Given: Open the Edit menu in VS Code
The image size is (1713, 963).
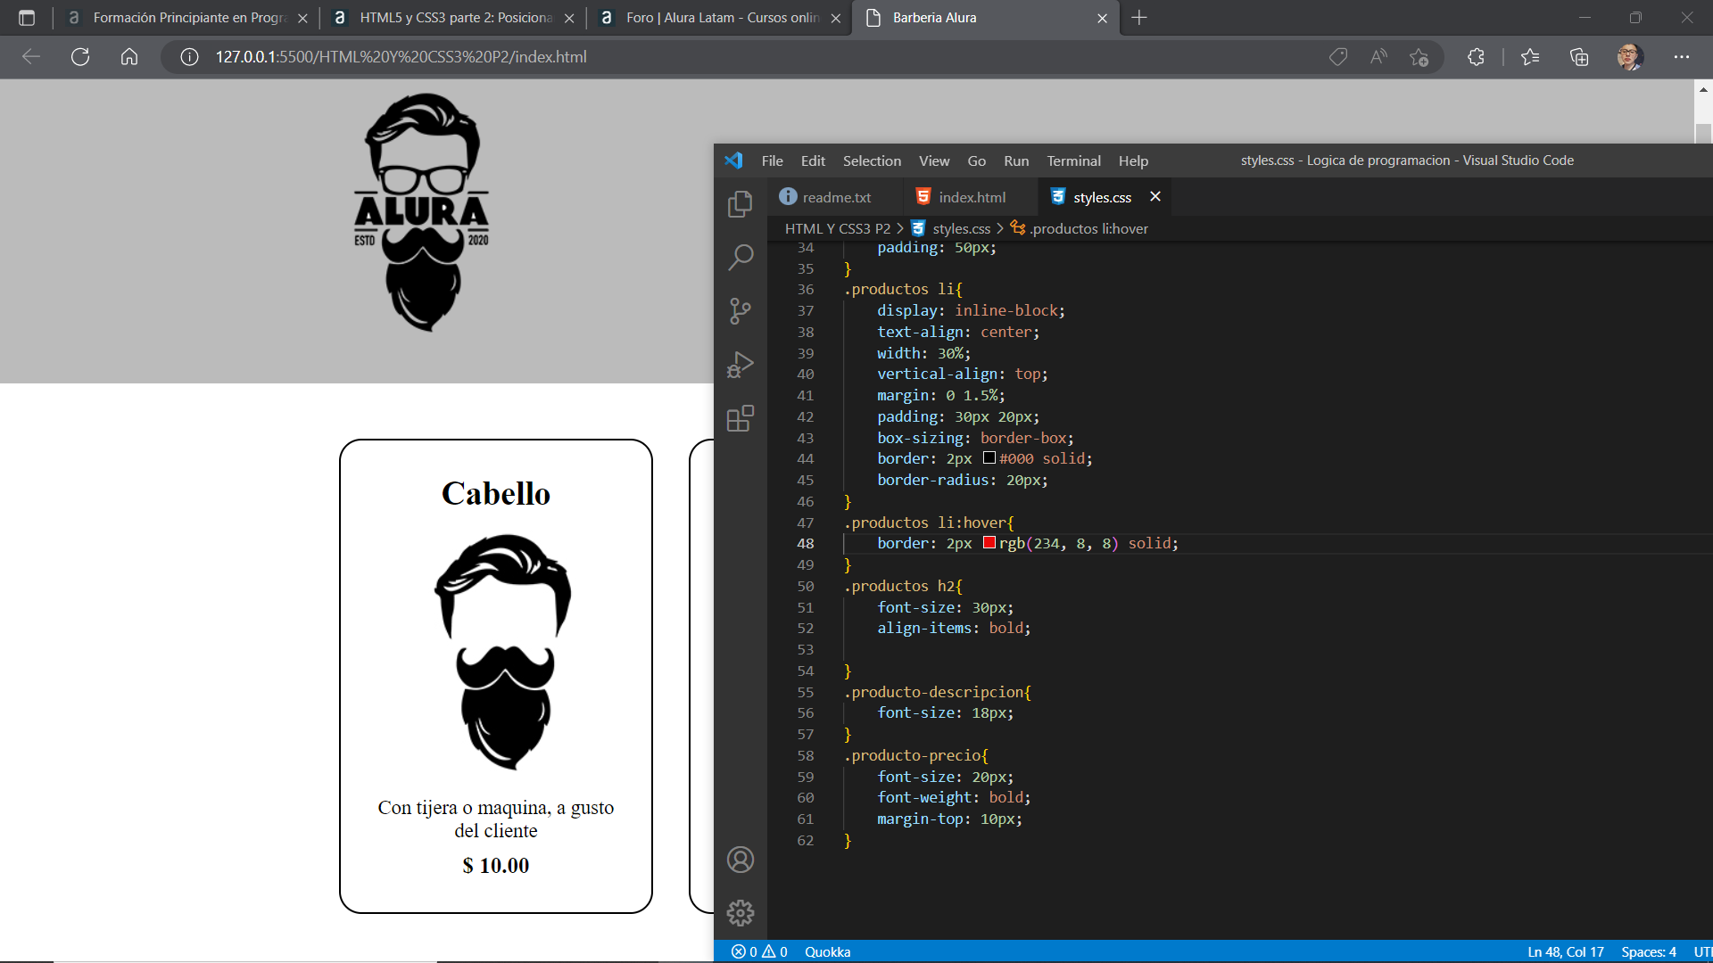Looking at the screenshot, I should coord(813,160).
